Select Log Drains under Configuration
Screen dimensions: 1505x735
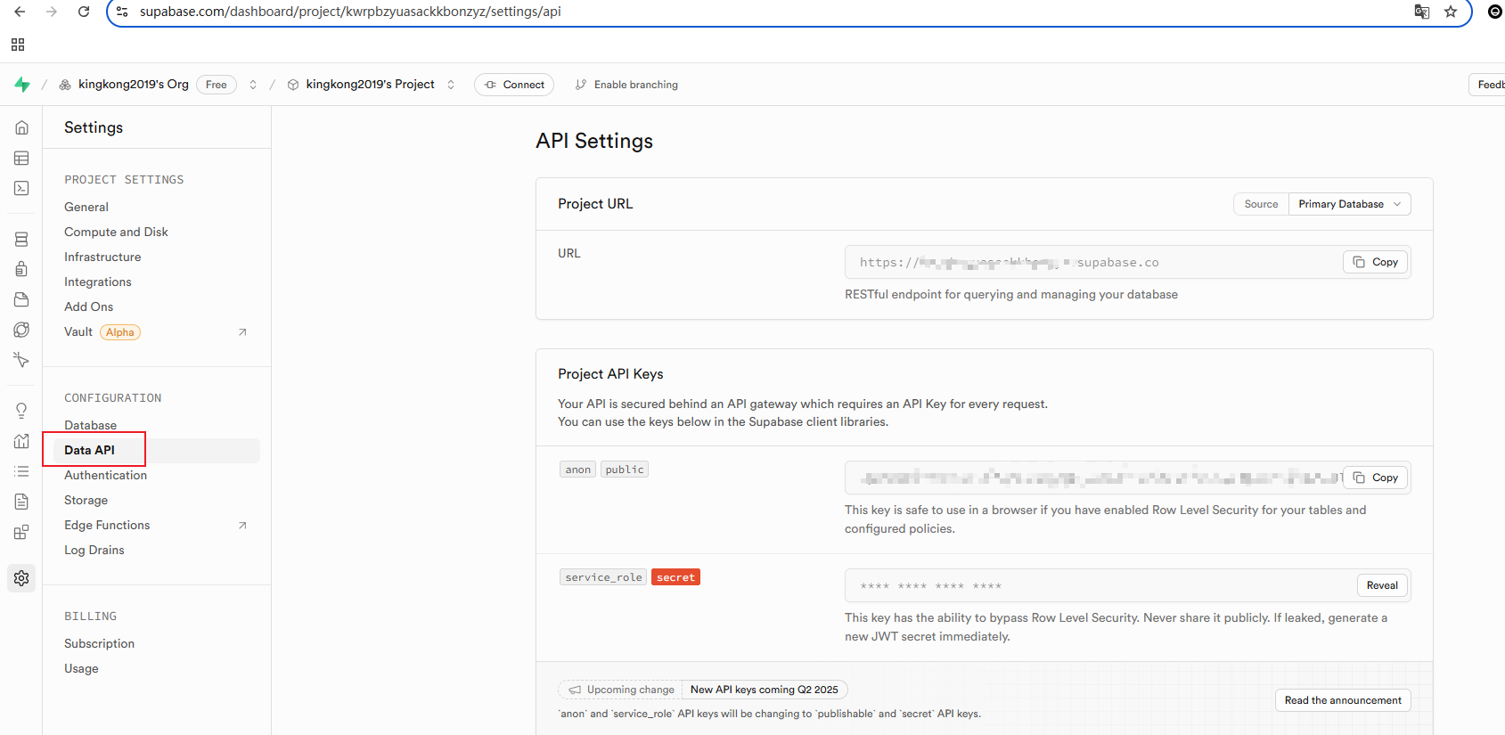94,550
